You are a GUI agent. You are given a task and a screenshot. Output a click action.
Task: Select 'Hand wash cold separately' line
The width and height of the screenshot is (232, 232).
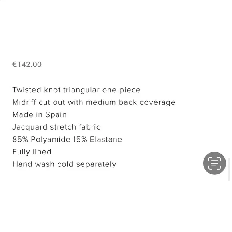point(64,164)
